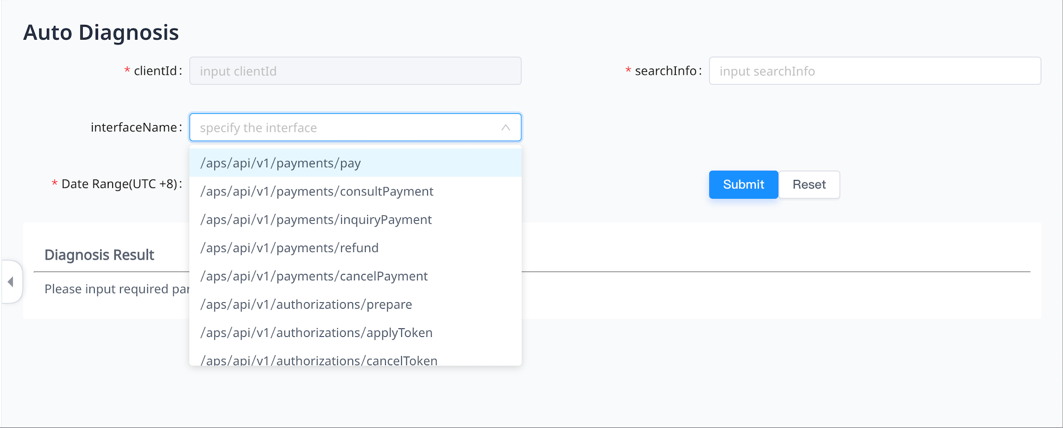Viewport: 1063px width, 428px height.
Task: Click the Date Range(UTC +8) label
Action: point(119,184)
